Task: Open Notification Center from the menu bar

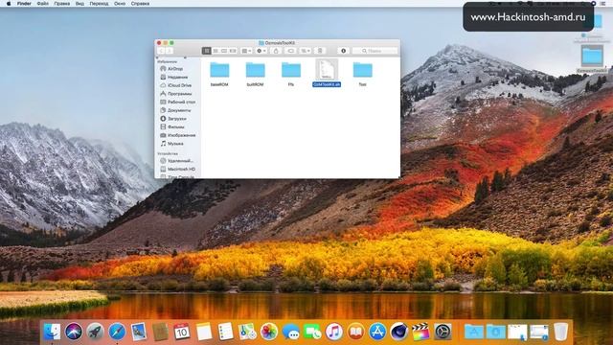Action: click(x=602, y=4)
